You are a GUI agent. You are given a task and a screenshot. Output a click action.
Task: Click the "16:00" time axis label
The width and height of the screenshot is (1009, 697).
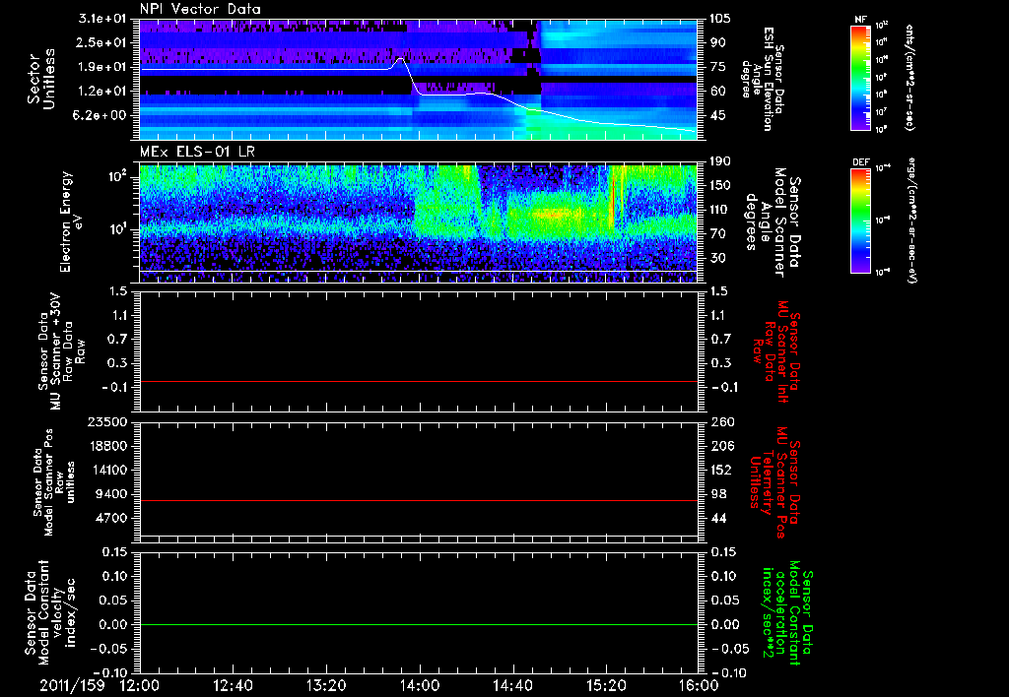(699, 685)
